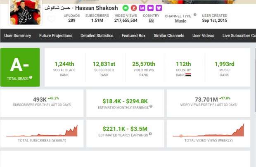The height and width of the screenshot is (167, 256).
Task: Open the User Videos tab
Action: (x=203, y=36)
